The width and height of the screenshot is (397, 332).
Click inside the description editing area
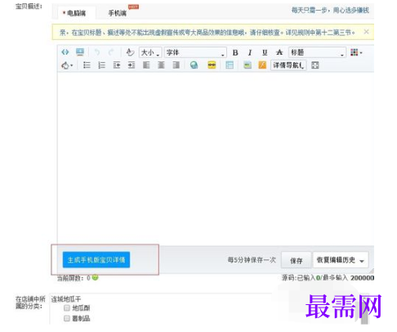pyautogui.click(x=215, y=158)
